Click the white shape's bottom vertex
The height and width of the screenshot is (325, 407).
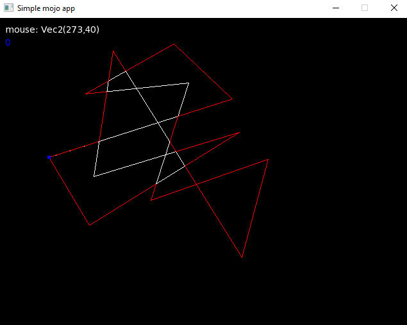point(156,184)
